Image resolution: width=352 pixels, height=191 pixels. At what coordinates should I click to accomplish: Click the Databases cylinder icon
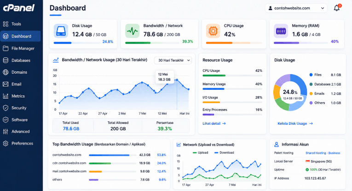click(6, 60)
